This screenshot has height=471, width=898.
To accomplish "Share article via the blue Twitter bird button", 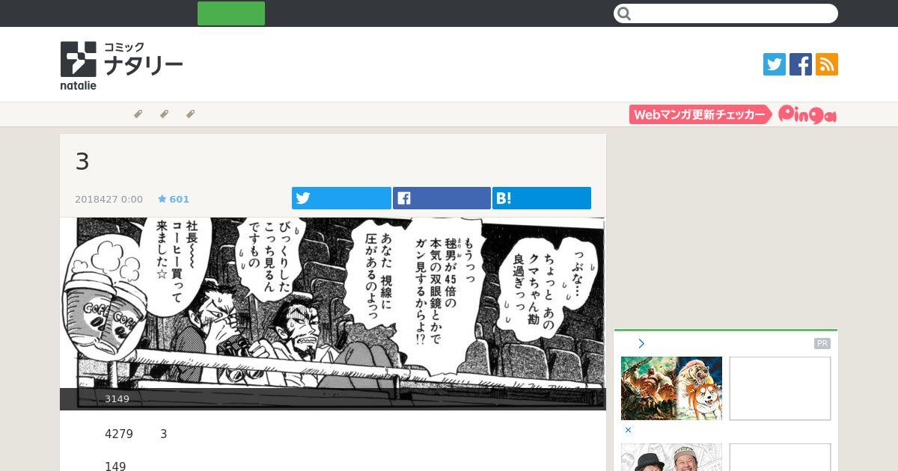I will (x=341, y=198).
